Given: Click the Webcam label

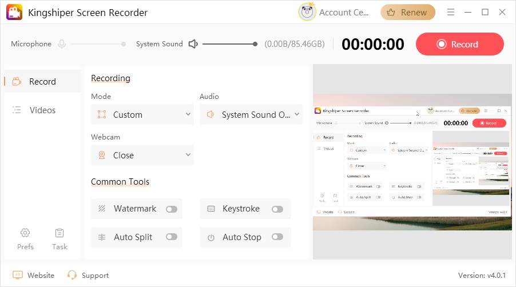Looking at the screenshot, I should (x=106, y=137).
